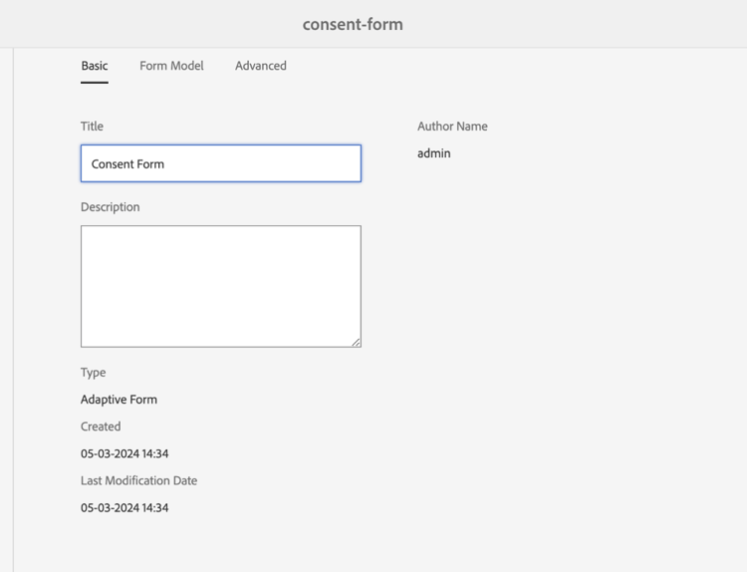
Task: Select the Adaptive Form type value
Action: (119, 400)
